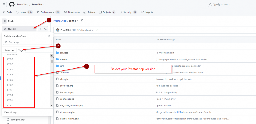Open the xml folder

coord(62,66)
